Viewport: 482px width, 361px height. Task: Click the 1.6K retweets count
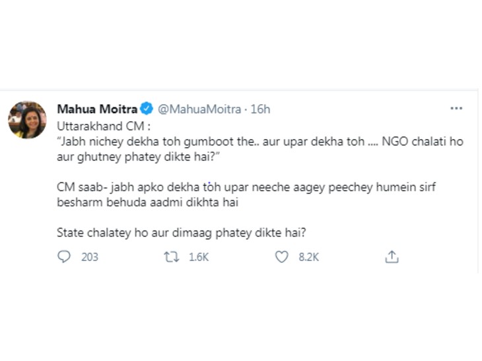click(199, 257)
